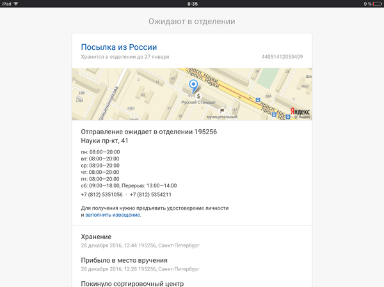Tap the time 8:35 in status bar

click(192, 4)
